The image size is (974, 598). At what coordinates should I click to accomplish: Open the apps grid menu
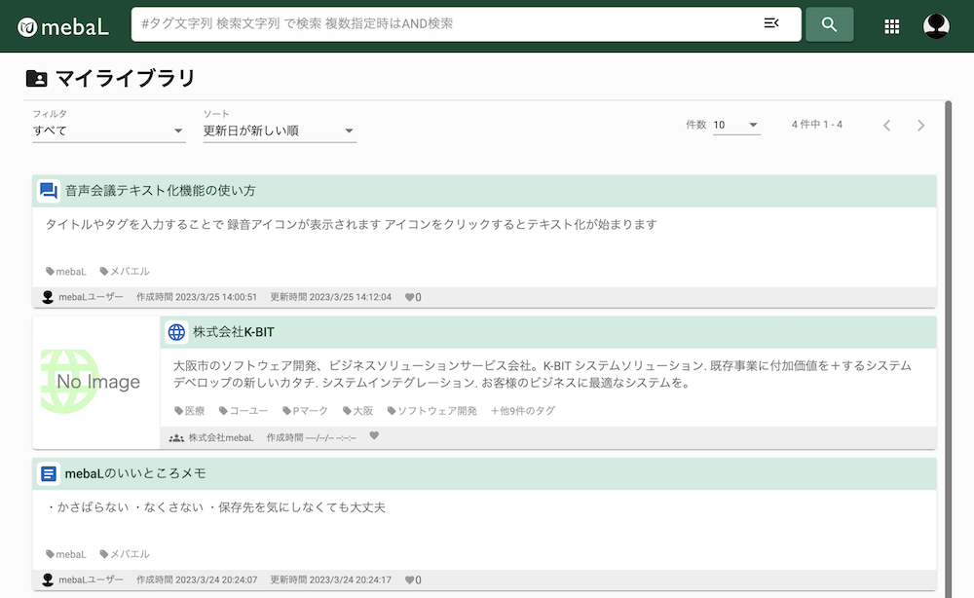[x=892, y=26]
